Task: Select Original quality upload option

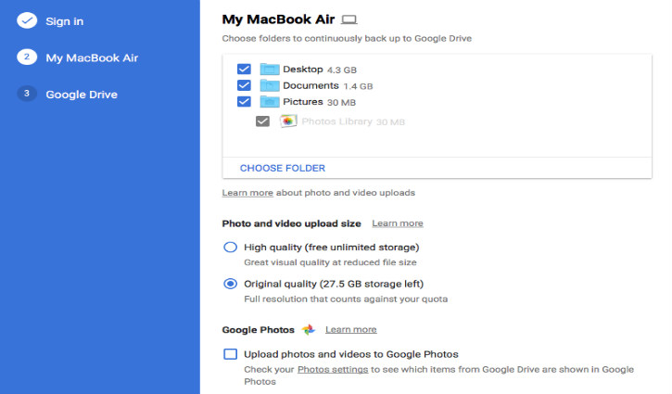Action: point(230,284)
